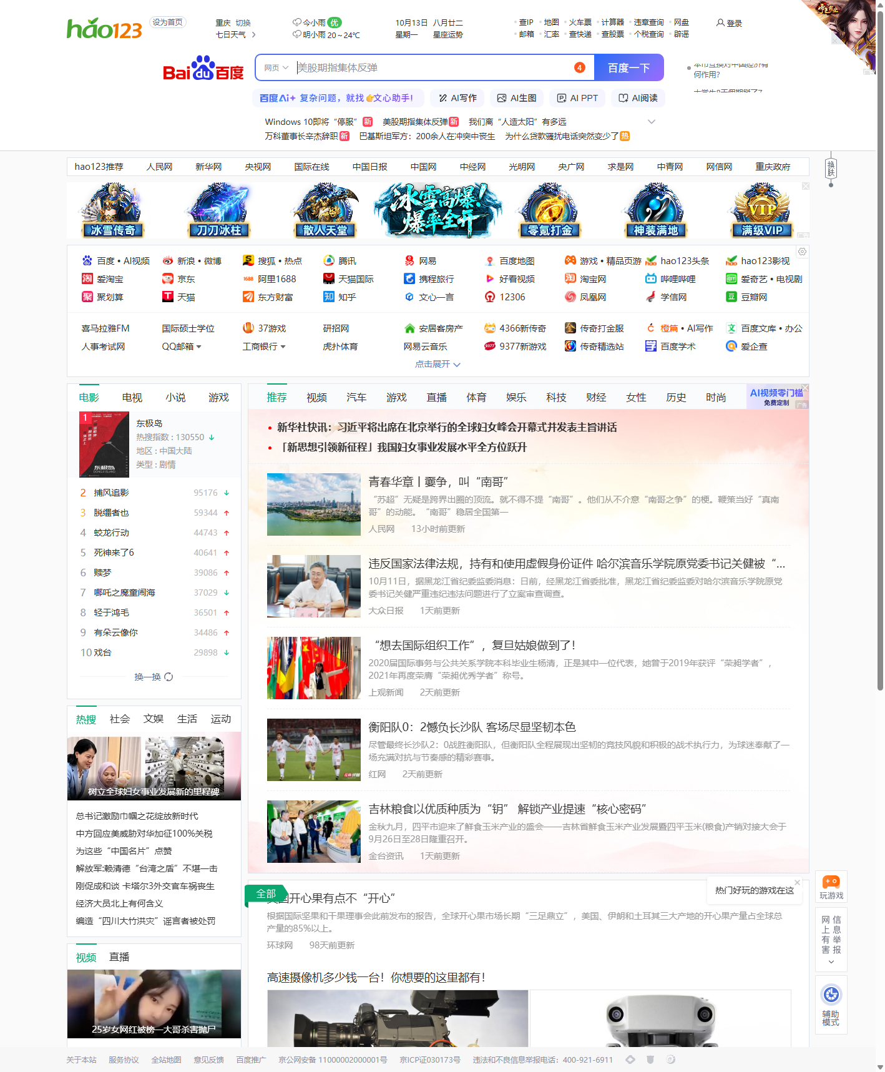
Task: Open 哪吒之魔童闹海 ranking entry
Action: [x=124, y=593]
